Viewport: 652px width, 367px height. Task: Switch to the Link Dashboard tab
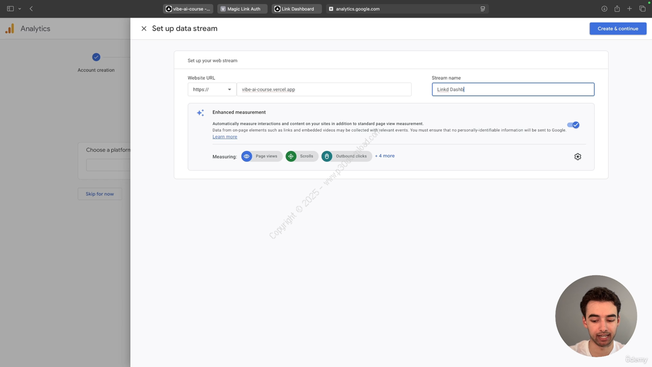tap(297, 9)
